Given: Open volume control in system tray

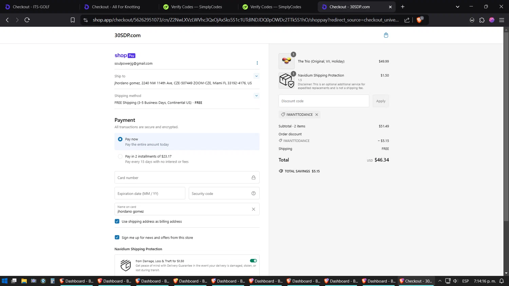Looking at the screenshot, I should (455, 281).
